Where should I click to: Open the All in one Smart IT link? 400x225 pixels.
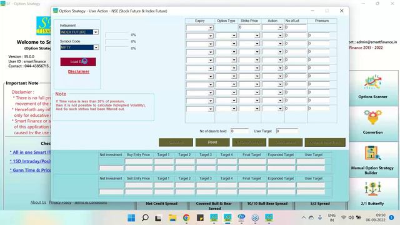[x=31, y=152]
